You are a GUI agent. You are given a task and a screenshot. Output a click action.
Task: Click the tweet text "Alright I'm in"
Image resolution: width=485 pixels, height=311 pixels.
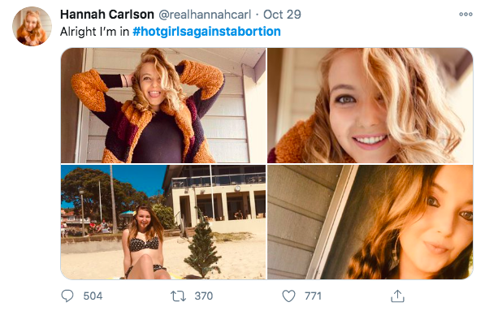[95, 32]
